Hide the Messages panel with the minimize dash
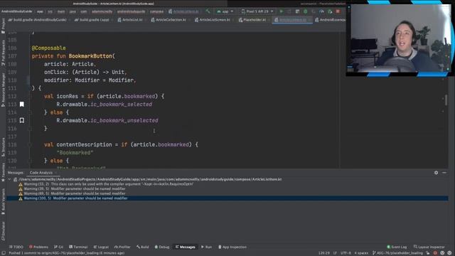This screenshot has width=455, height=256. point(444,173)
